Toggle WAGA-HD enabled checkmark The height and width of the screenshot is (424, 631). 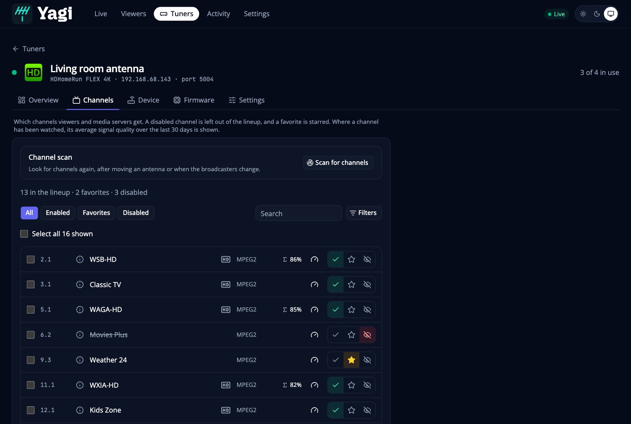click(x=336, y=310)
